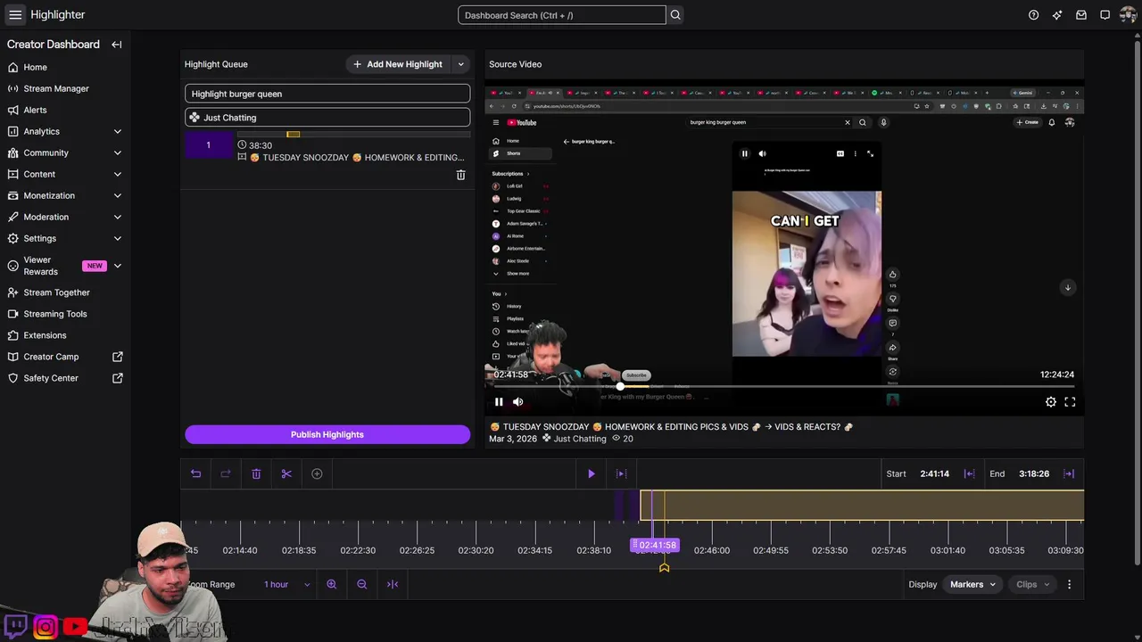Focus the Dashboard Search box
The image size is (1142, 642).
pos(561,15)
